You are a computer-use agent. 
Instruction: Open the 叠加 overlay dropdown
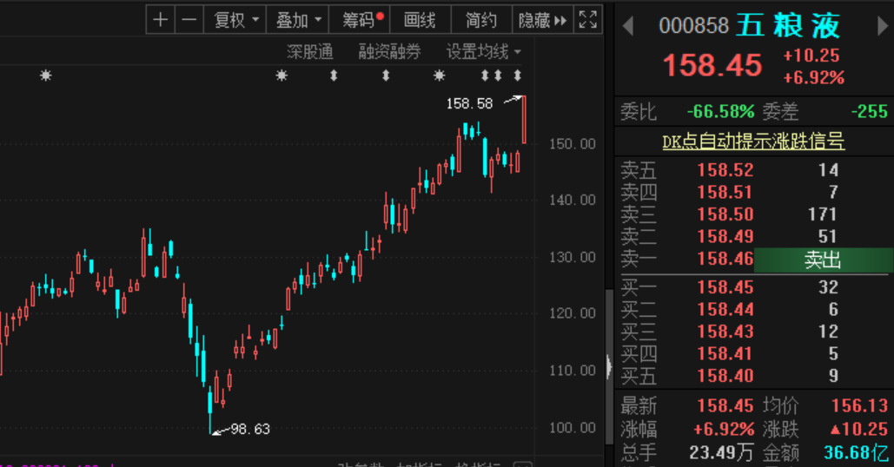tap(298, 21)
